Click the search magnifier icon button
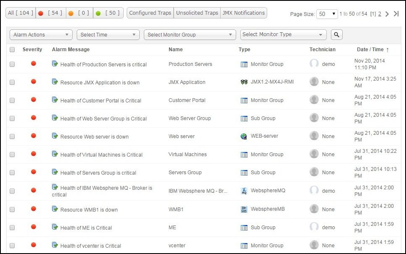The image size is (406, 254). coord(337,35)
